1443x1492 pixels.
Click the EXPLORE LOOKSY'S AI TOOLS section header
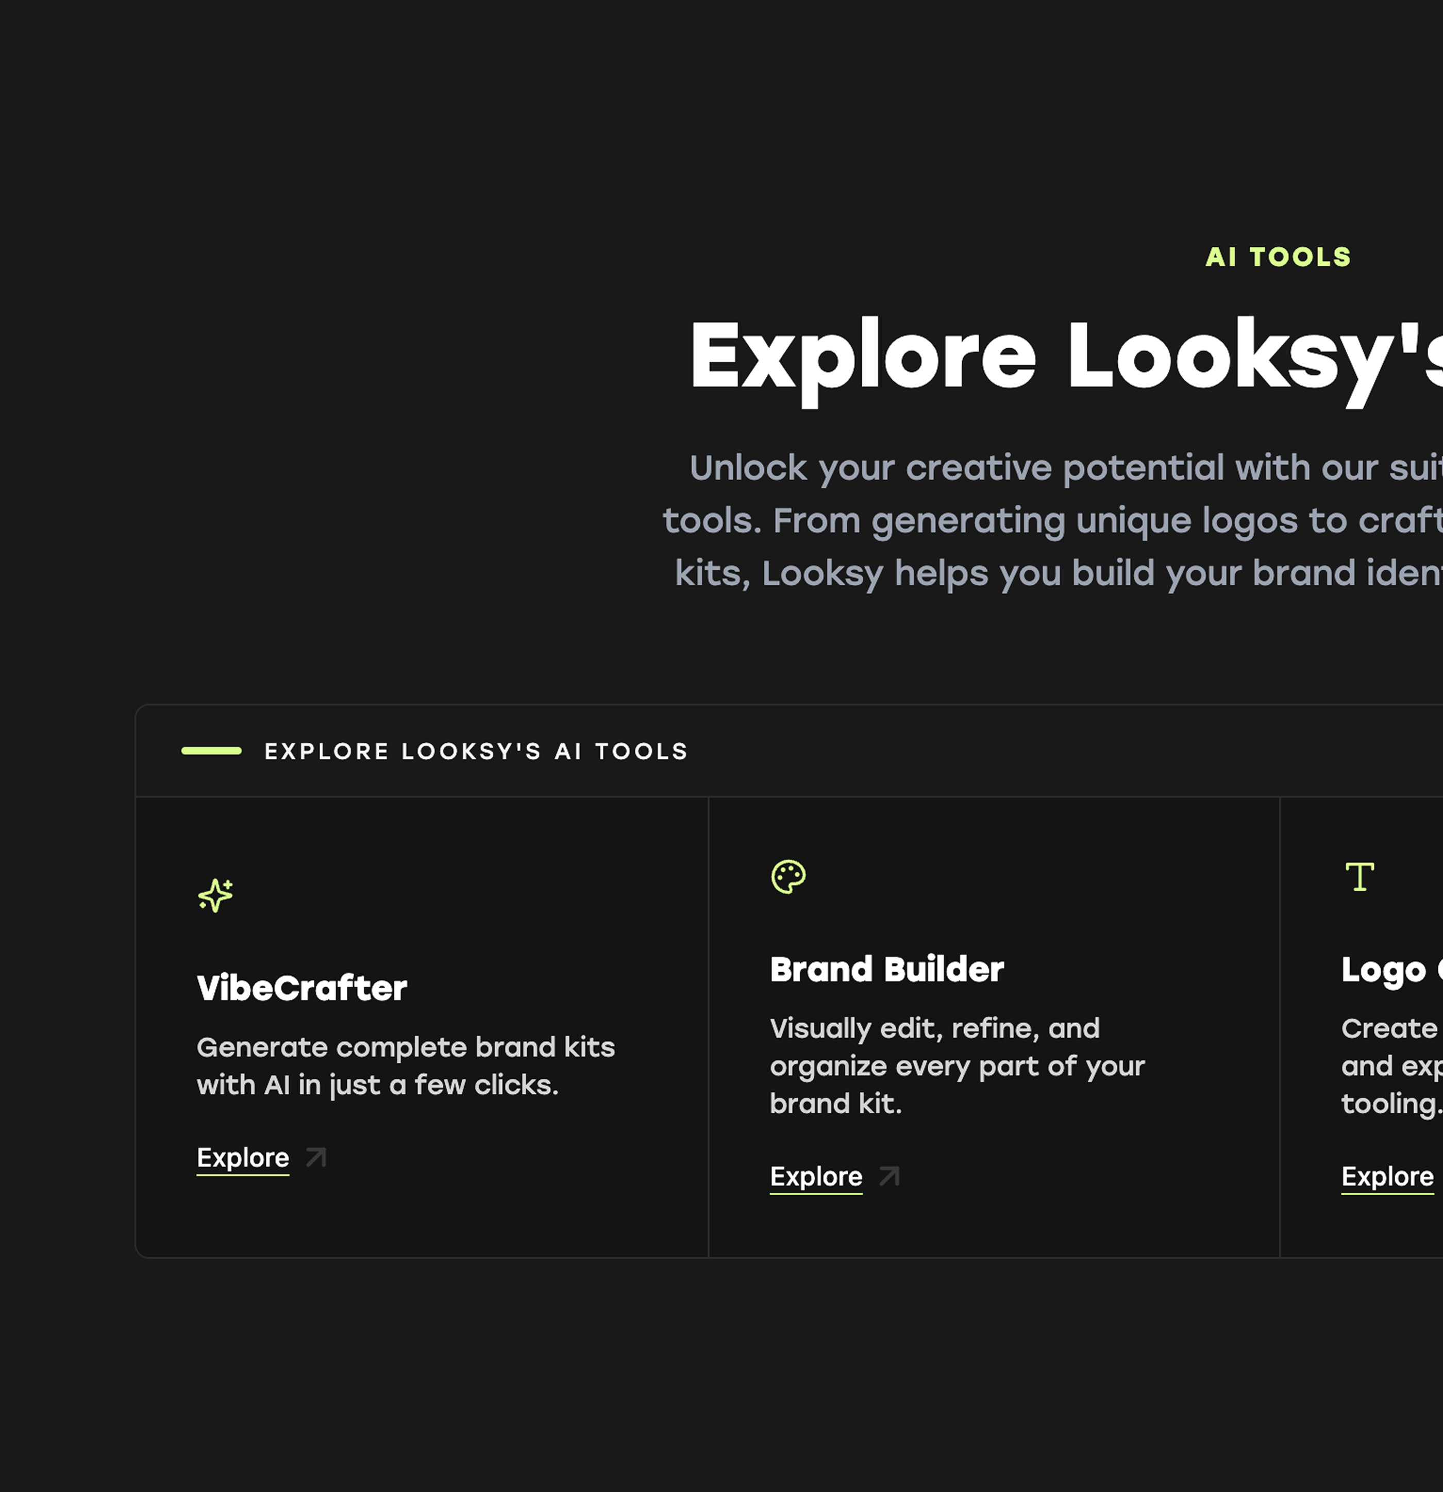(x=475, y=751)
